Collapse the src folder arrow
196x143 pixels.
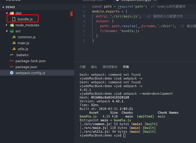point(7,31)
